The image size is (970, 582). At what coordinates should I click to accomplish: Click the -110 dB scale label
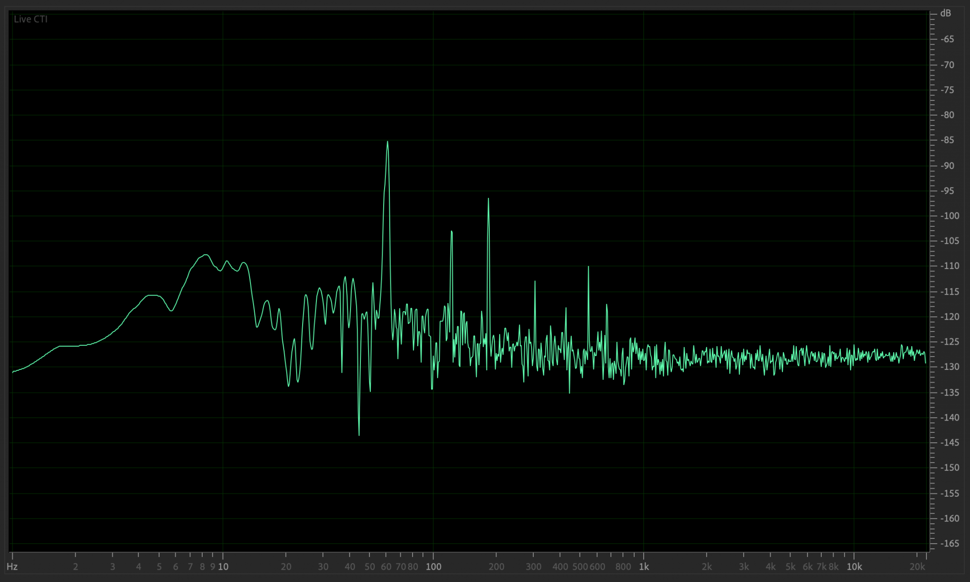click(x=949, y=266)
